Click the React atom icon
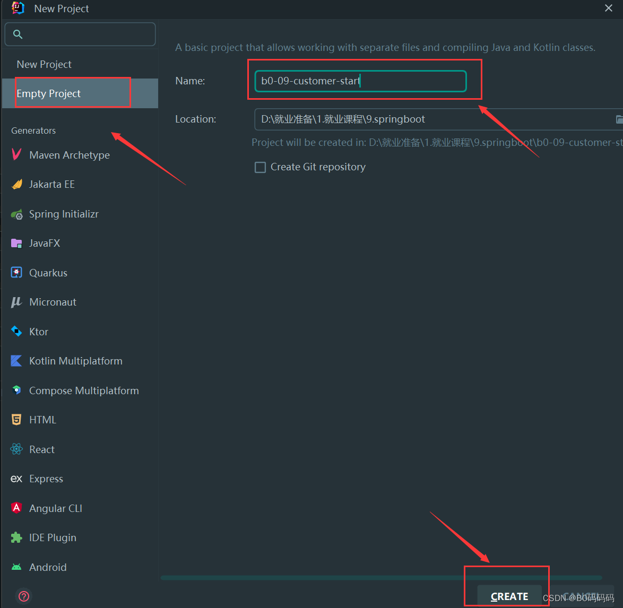The height and width of the screenshot is (608, 623). [x=16, y=449]
